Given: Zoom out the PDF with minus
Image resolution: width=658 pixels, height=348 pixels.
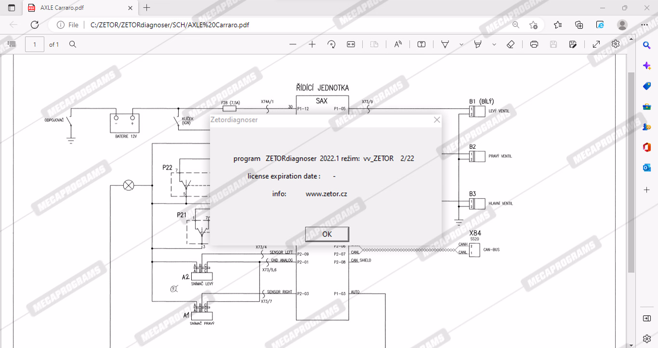Looking at the screenshot, I should click(293, 44).
